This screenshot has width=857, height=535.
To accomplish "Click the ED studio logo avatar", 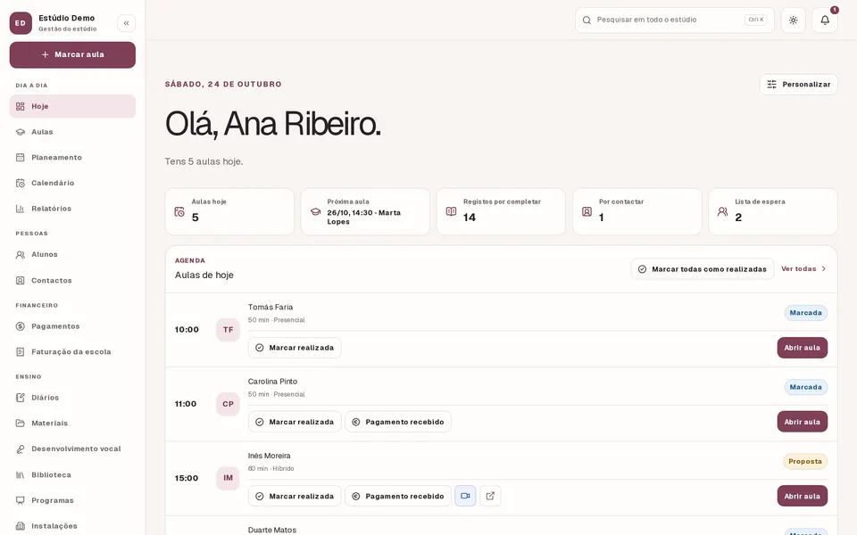I will (21, 23).
